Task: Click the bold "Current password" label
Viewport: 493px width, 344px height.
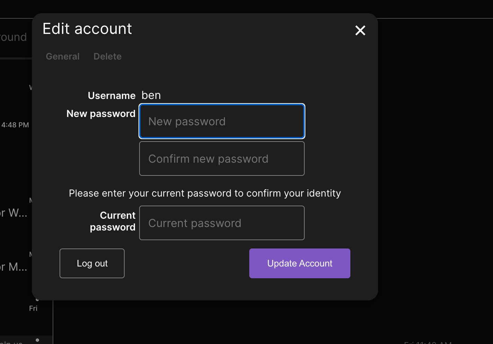Action: 113,221
